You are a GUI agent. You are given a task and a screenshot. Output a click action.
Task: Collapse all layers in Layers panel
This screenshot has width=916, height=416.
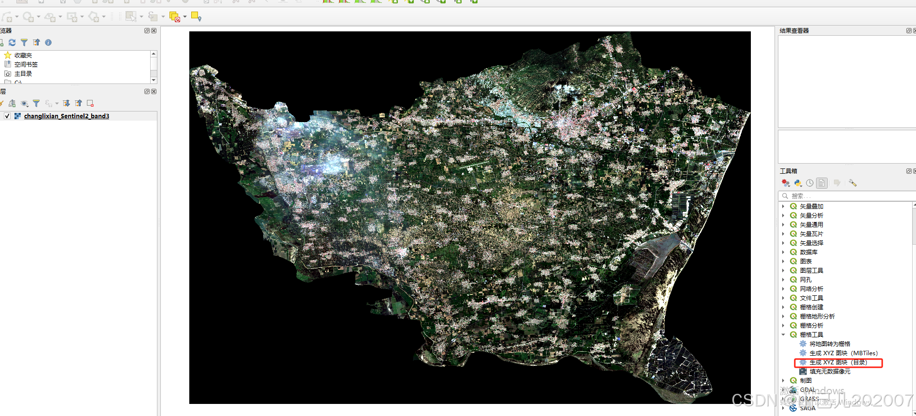point(78,103)
